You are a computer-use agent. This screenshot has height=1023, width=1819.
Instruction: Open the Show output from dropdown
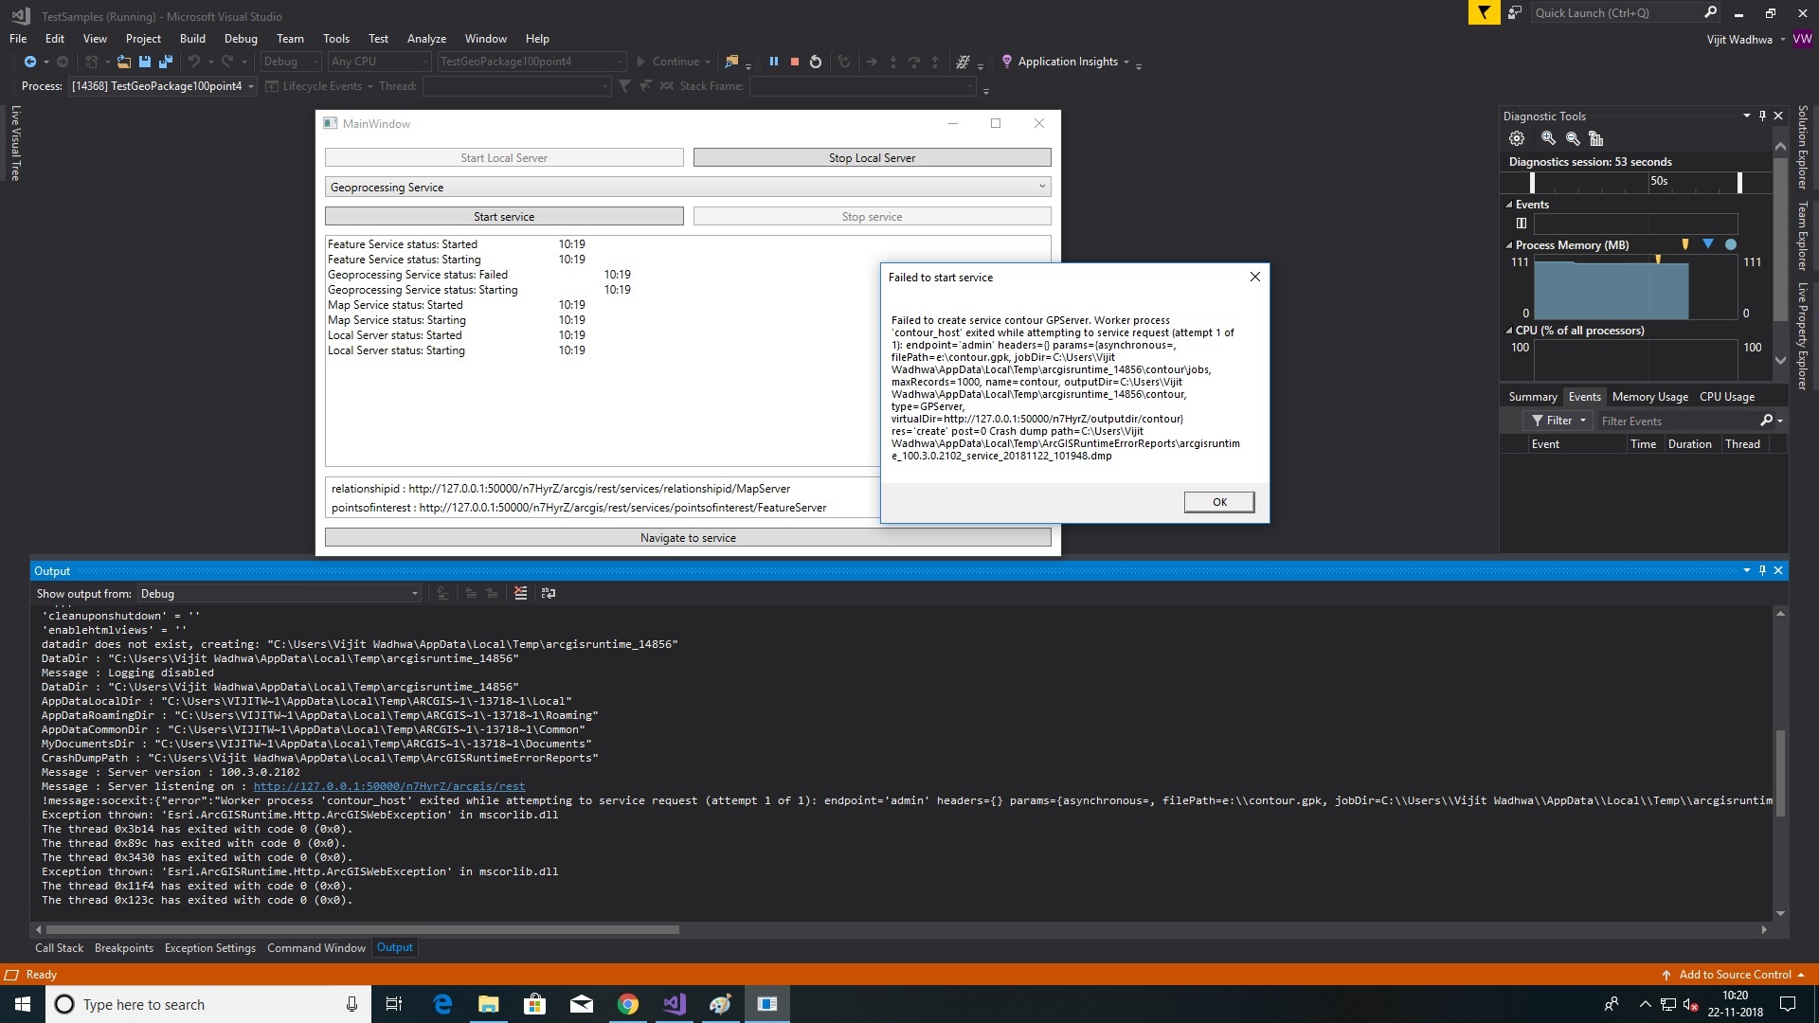279,594
